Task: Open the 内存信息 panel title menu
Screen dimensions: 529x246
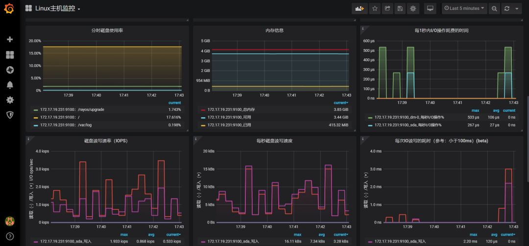Action: pos(275,30)
